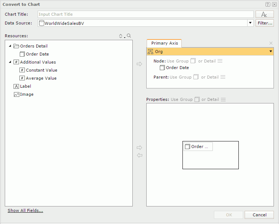The image size is (279, 224).
Task: Open the dialog help icon
Action: tap(268, 4)
